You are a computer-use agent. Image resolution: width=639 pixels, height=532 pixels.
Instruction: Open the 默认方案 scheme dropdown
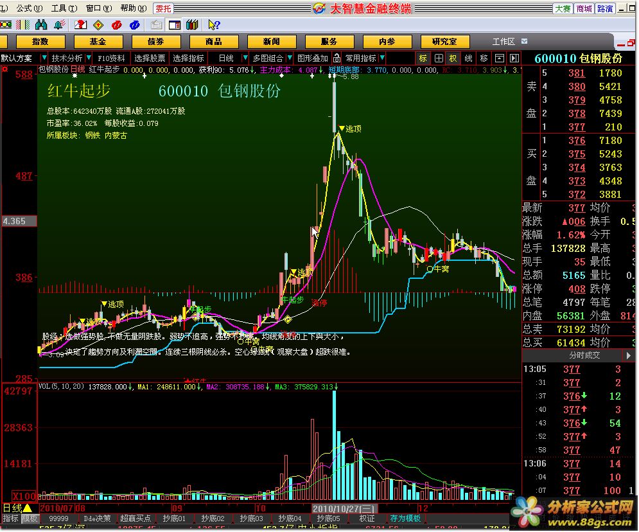coord(44,58)
